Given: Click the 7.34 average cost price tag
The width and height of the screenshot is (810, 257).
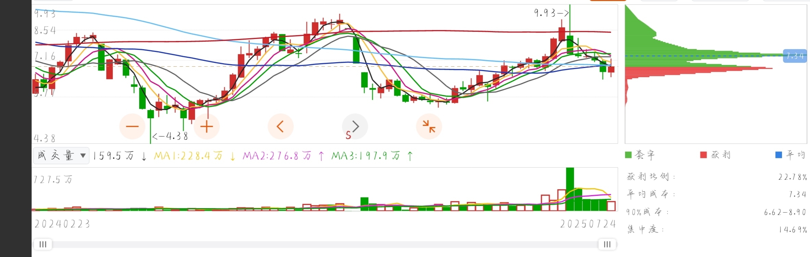Looking at the screenshot, I should pyautogui.click(x=795, y=56).
